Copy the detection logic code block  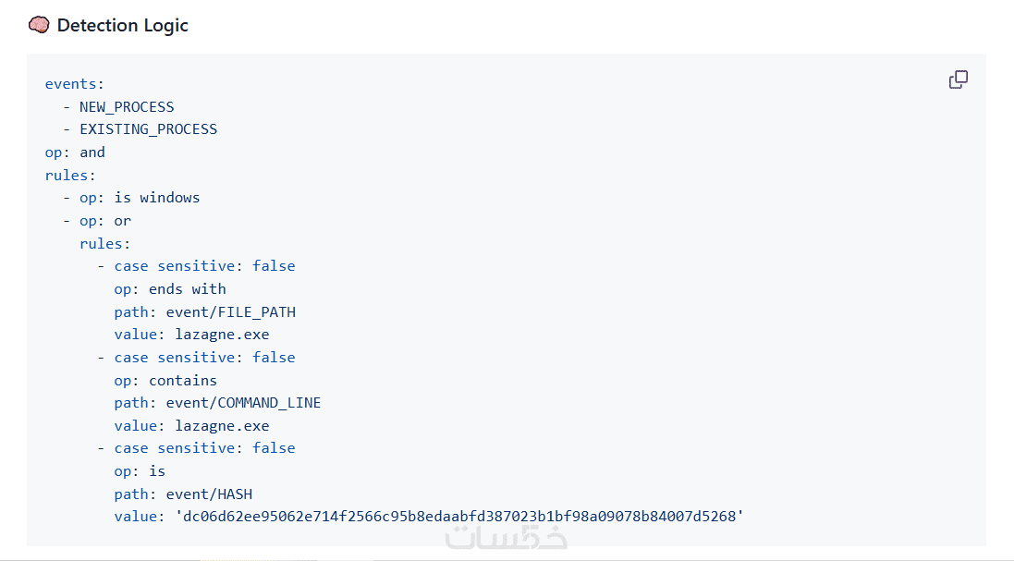coord(959,80)
